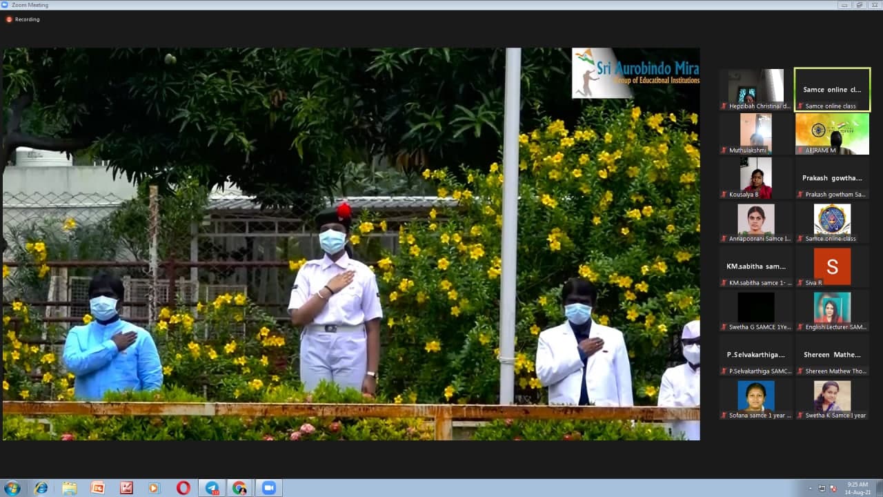This screenshot has height=497, width=883.
Task: Open the file explorer folder icon
Action: coord(70,488)
